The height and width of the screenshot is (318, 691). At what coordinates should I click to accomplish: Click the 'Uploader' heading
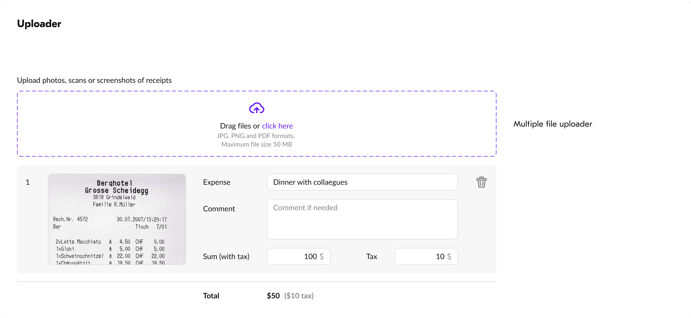[39, 24]
